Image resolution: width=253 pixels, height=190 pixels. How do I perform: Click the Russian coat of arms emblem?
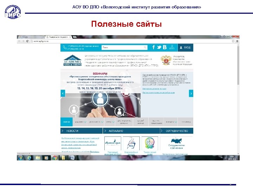click(166, 60)
